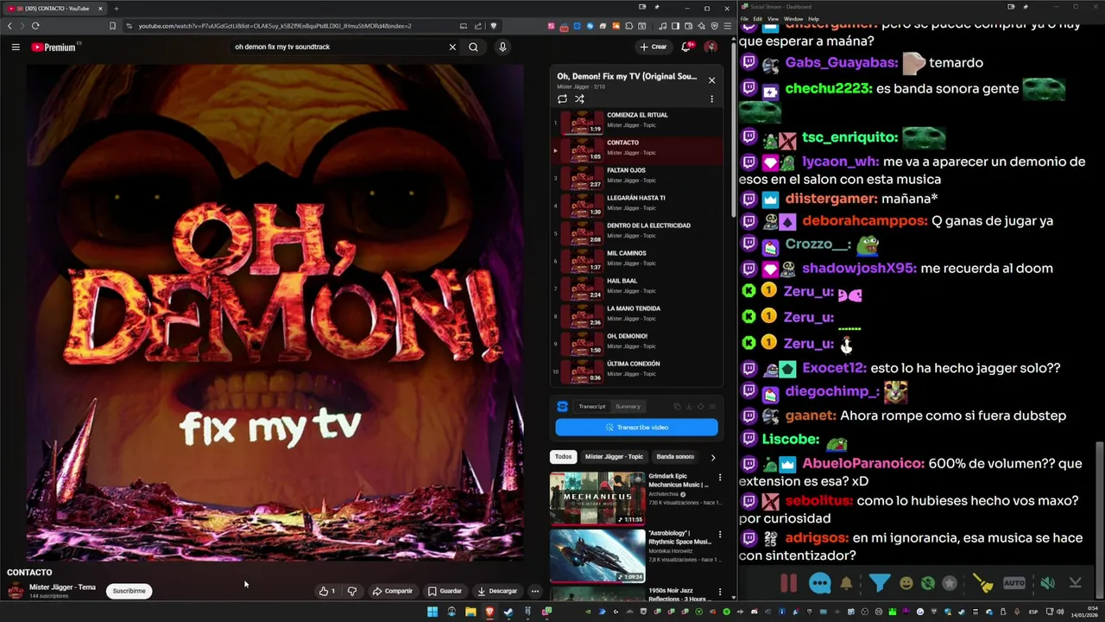Open the Mister Jägger - Tema channel link
The image size is (1105, 622).
[62, 587]
